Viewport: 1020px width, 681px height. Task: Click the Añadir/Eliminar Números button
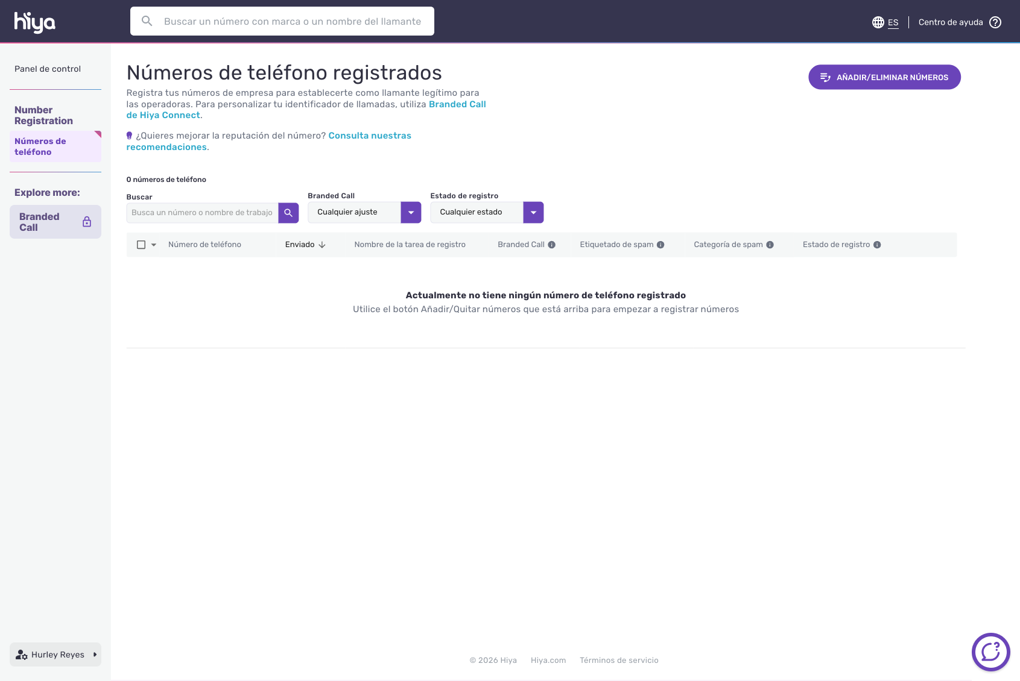884,77
